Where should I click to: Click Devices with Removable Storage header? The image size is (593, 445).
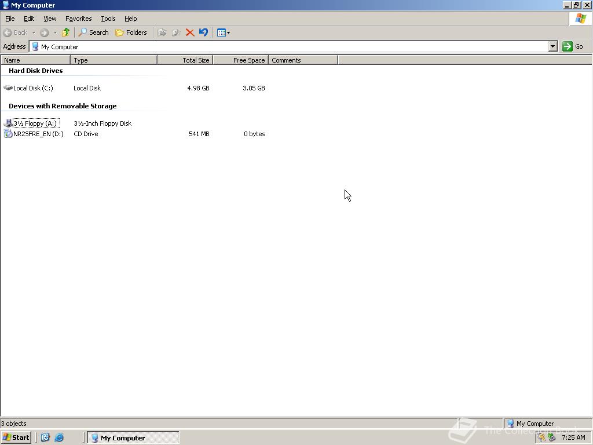(x=63, y=106)
